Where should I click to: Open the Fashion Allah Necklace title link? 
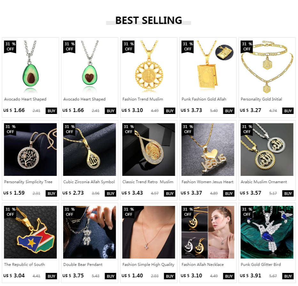(203, 265)
